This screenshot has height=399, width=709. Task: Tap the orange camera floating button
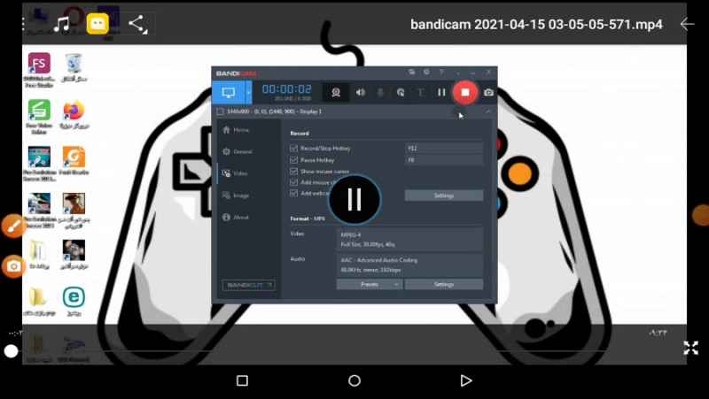coord(13,266)
